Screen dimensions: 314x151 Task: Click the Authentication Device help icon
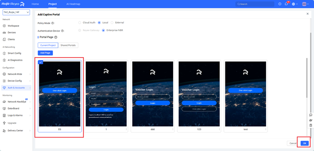click(62, 31)
